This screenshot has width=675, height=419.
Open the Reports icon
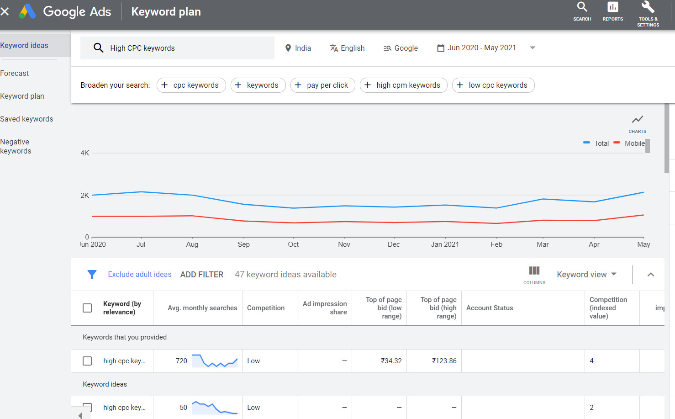point(612,12)
